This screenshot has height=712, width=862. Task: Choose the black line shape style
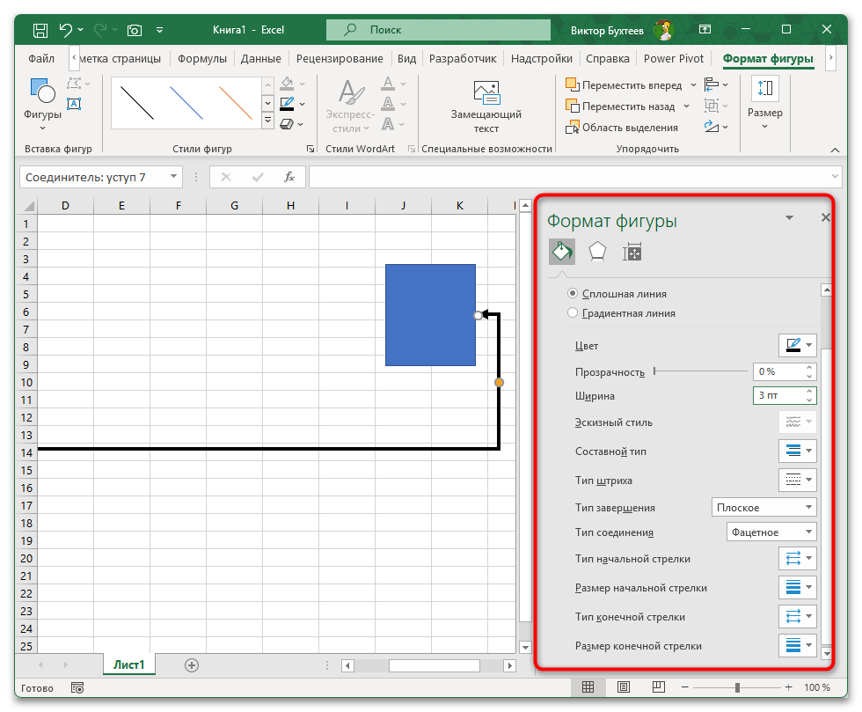click(137, 103)
